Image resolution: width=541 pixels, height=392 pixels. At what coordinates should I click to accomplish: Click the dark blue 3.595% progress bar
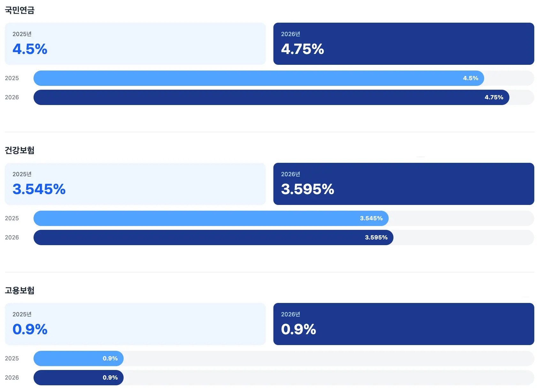[x=213, y=237]
